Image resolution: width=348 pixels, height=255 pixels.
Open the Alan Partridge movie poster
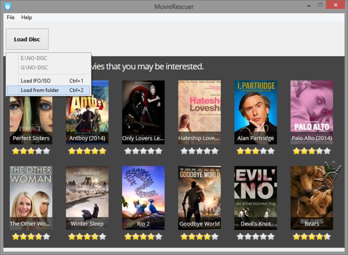(255, 112)
